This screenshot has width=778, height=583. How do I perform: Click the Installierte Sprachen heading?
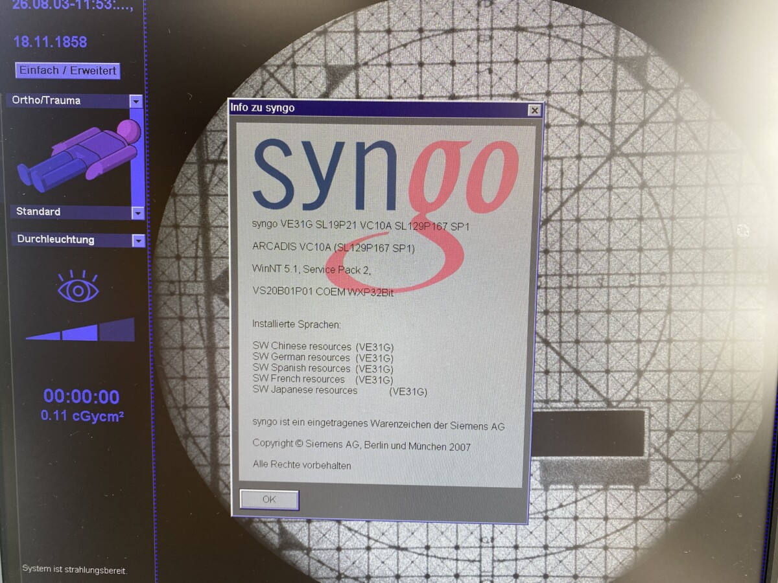coord(296,324)
